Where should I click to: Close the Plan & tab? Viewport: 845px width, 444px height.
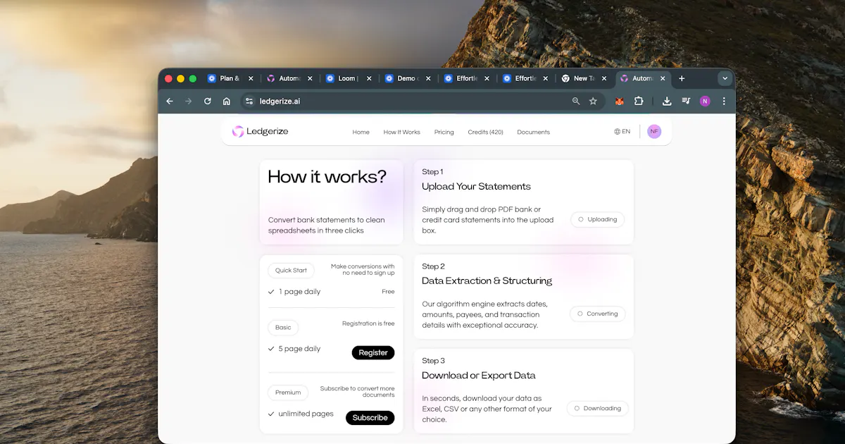coord(251,78)
